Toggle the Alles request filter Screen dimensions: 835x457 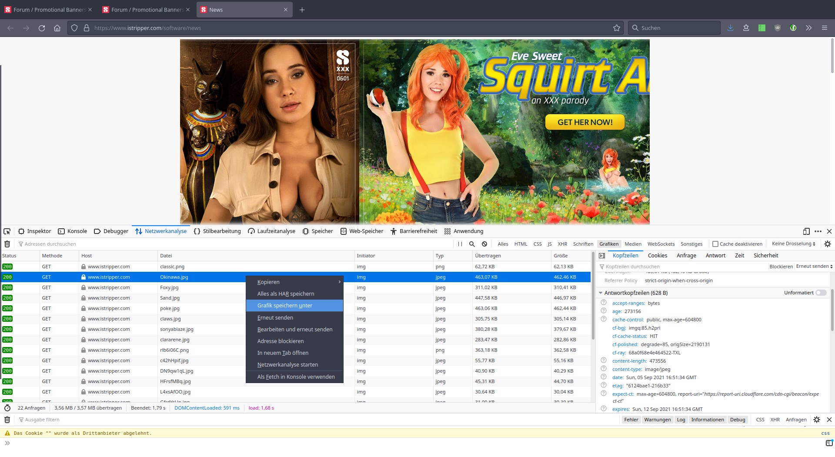click(503, 244)
